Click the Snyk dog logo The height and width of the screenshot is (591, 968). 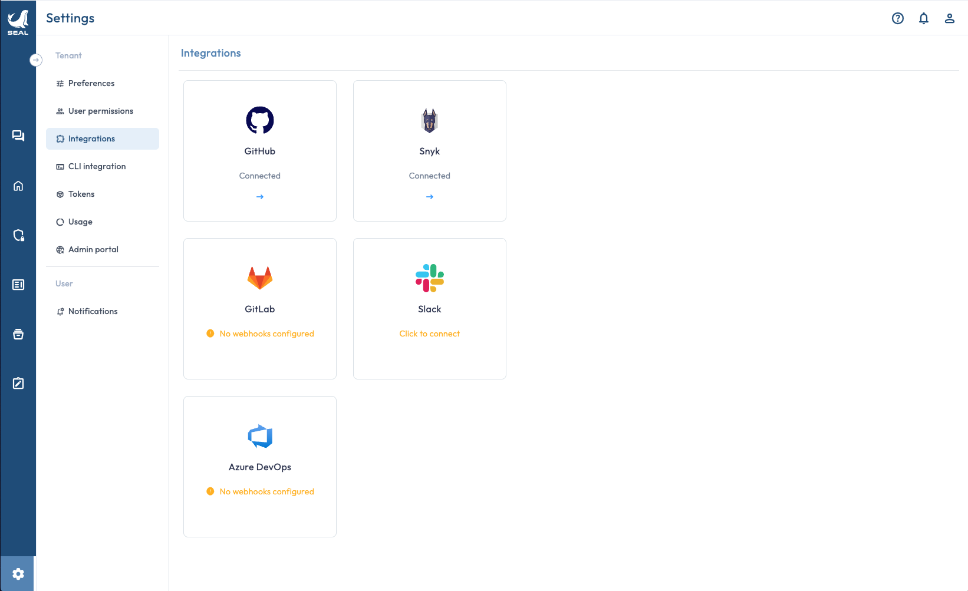pos(430,120)
